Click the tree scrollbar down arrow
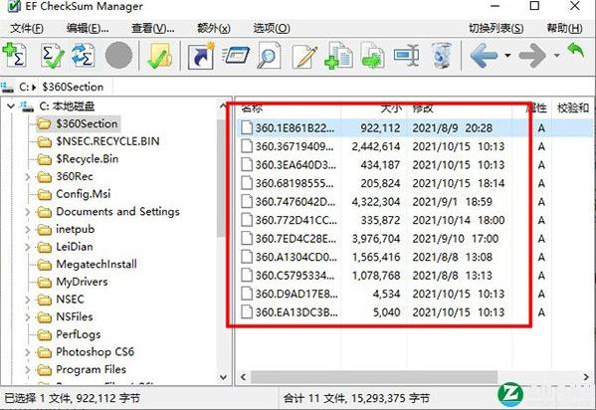The height and width of the screenshot is (410, 596). [x=223, y=377]
